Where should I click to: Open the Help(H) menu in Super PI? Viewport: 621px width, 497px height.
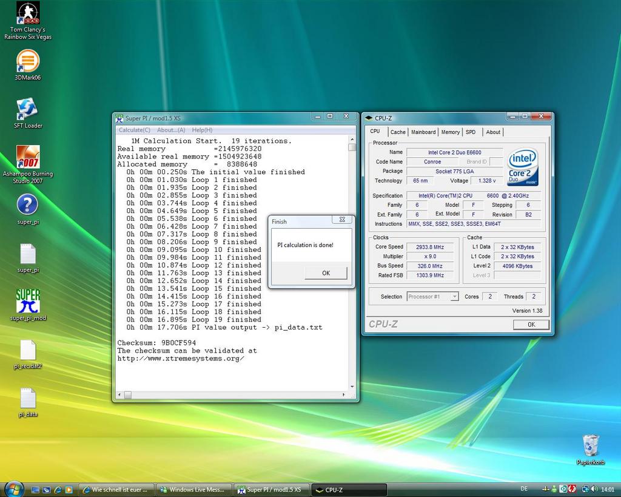tap(202, 130)
